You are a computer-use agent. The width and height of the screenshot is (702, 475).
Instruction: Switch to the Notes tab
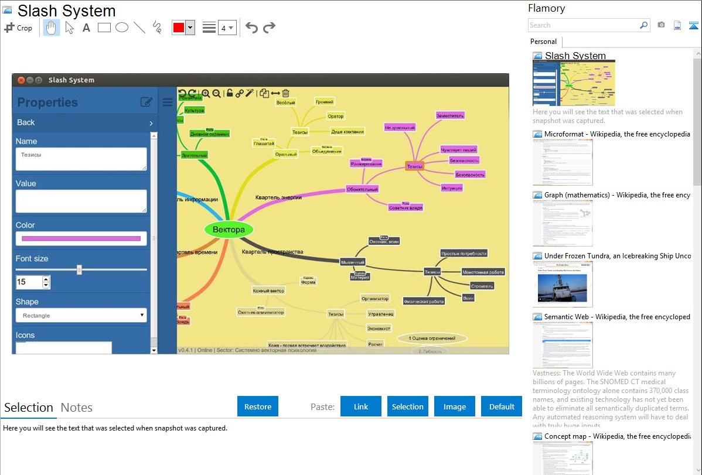77,408
